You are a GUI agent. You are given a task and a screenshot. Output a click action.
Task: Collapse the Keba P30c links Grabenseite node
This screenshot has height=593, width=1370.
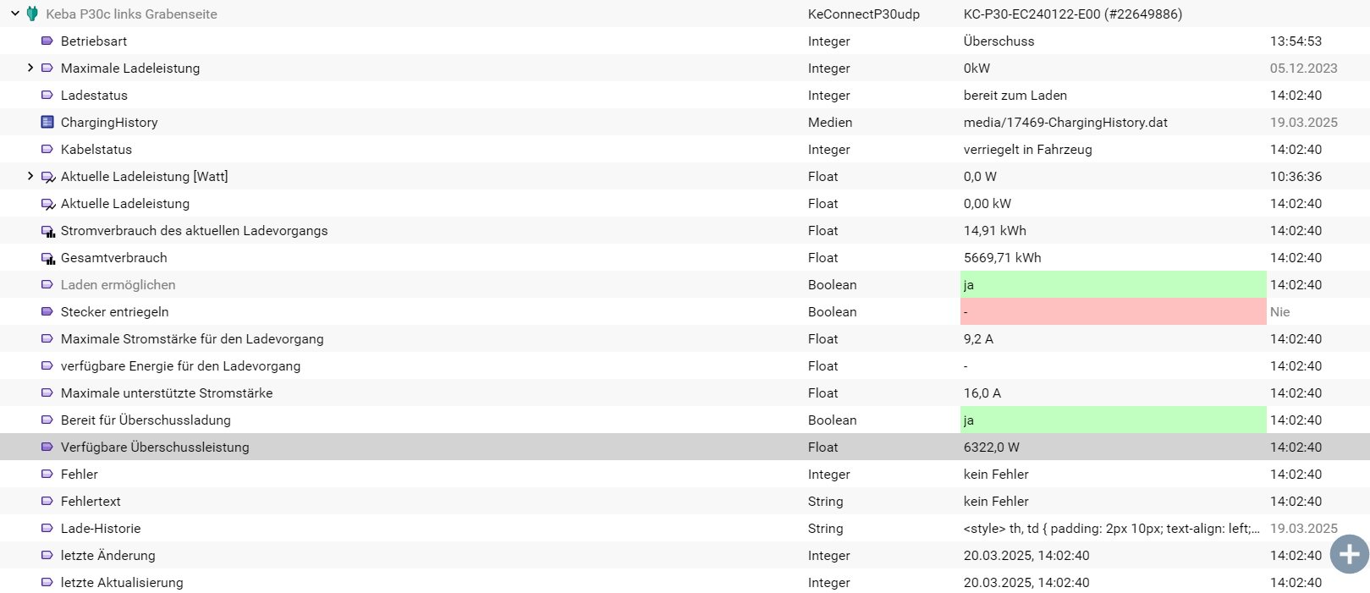15,14
